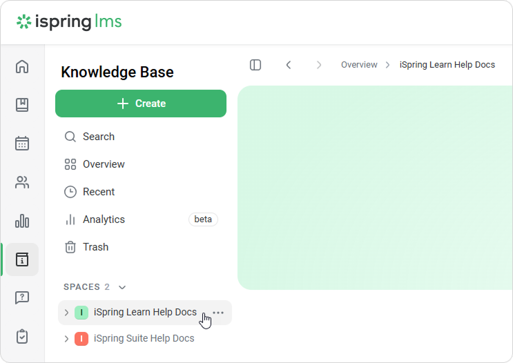Go back with the left arrow
The image size is (513, 363).
tap(289, 65)
